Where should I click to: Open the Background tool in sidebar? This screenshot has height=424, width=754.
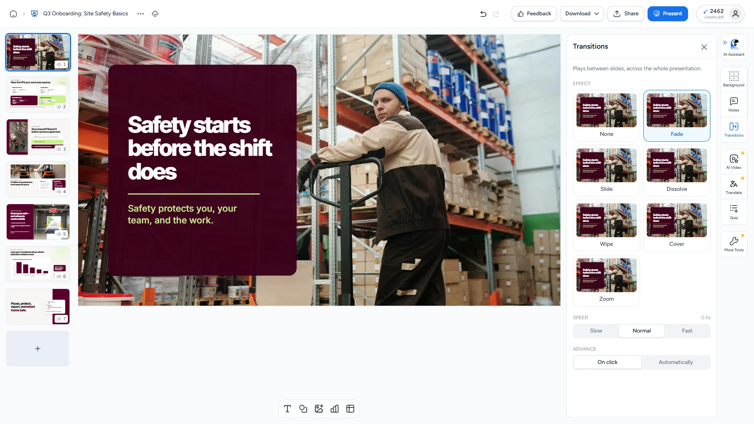734,79
